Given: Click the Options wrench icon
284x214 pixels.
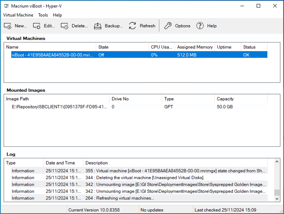Looking at the screenshot, I should tap(168, 26).
